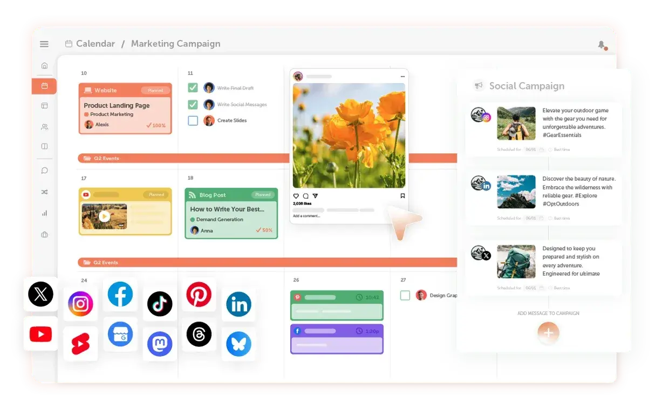
Task: Click Anna avatar on the blog post card
Action: pyautogui.click(x=194, y=230)
